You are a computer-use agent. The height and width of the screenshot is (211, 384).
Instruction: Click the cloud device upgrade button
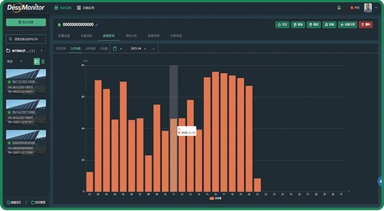click(x=348, y=25)
